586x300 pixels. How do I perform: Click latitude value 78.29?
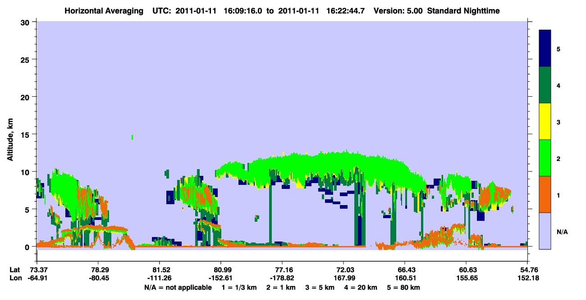point(98,270)
